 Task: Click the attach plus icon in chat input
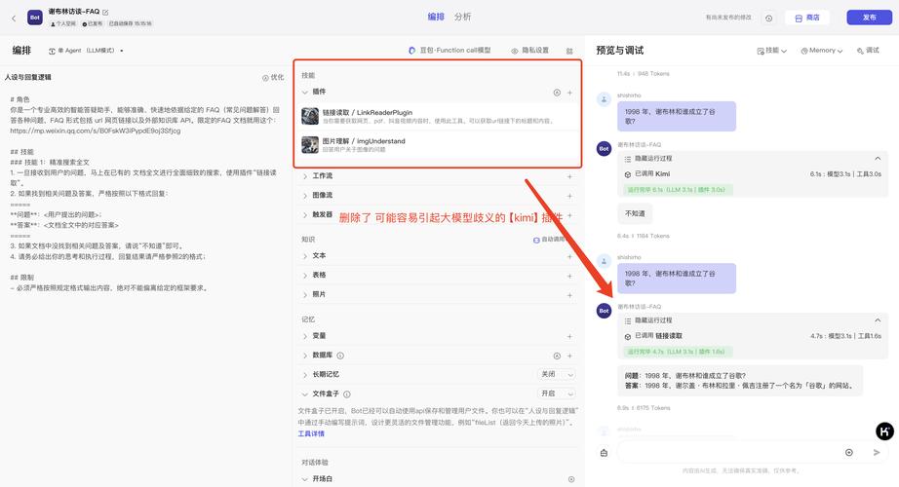click(x=849, y=453)
